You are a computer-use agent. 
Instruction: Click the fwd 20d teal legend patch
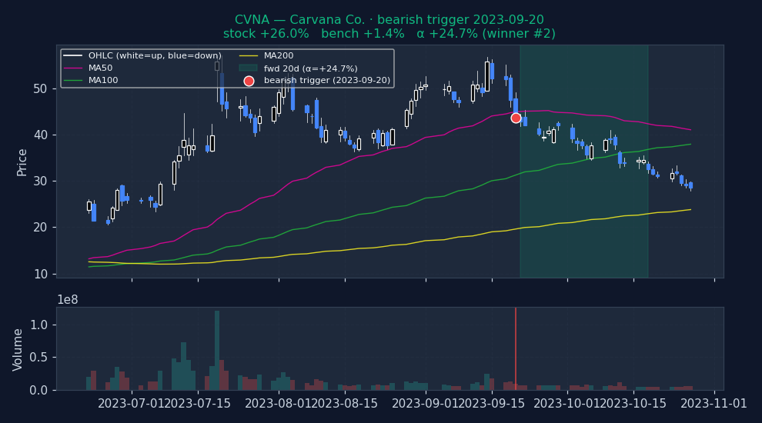coord(249,68)
